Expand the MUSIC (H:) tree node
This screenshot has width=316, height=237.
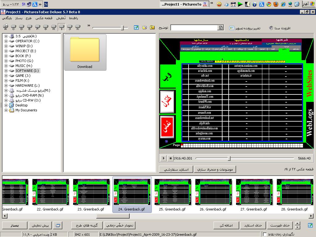(6, 66)
